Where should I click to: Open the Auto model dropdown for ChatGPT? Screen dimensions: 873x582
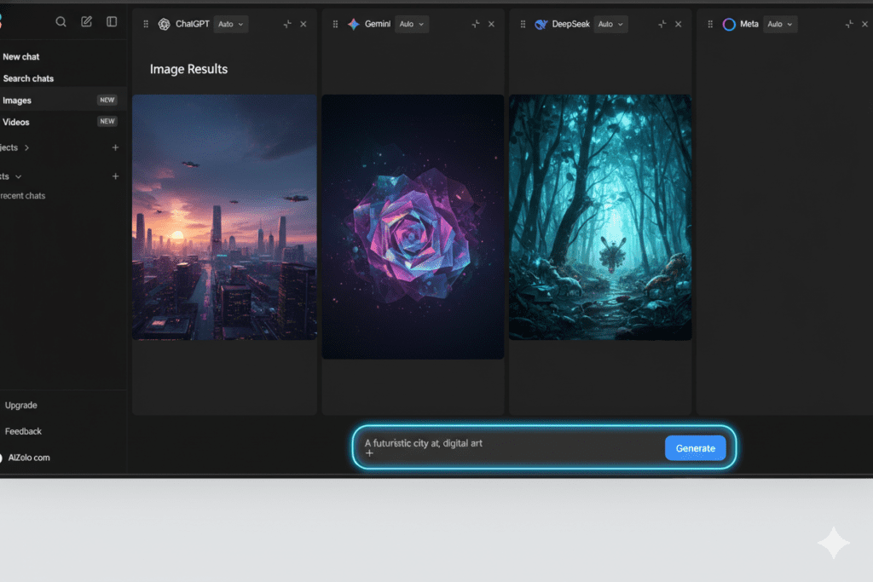[x=229, y=24]
